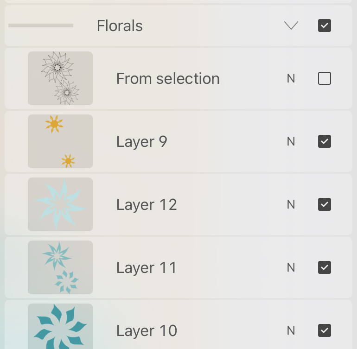The image size is (357, 349).
Task: Enable visibility of From selection layer
Action: pos(325,79)
